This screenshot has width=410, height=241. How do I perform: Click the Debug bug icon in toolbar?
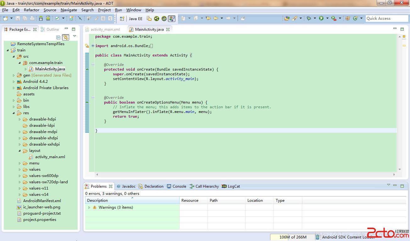[309, 19]
